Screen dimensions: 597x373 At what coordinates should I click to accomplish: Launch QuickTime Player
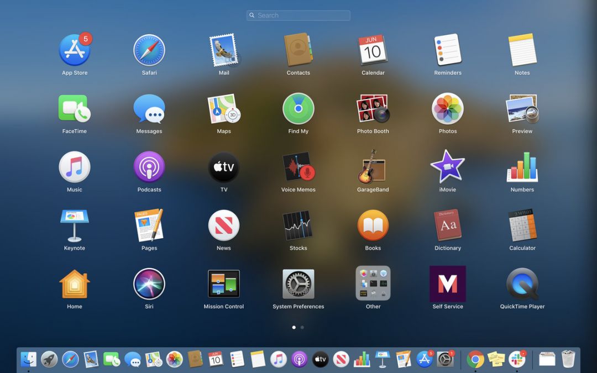pyautogui.click(x=522, y=284)
